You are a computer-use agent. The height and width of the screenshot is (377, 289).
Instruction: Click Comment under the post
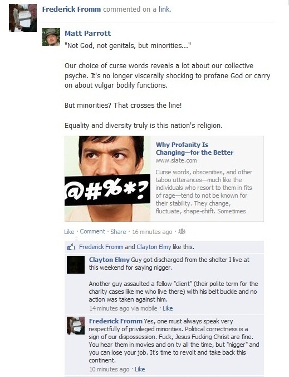click(92, 231)
